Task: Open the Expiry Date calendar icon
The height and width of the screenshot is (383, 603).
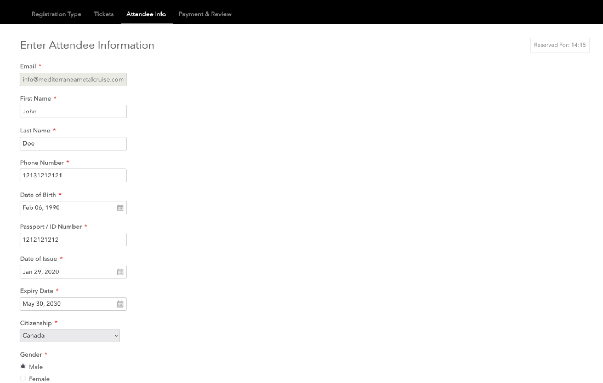Action: 120,304
